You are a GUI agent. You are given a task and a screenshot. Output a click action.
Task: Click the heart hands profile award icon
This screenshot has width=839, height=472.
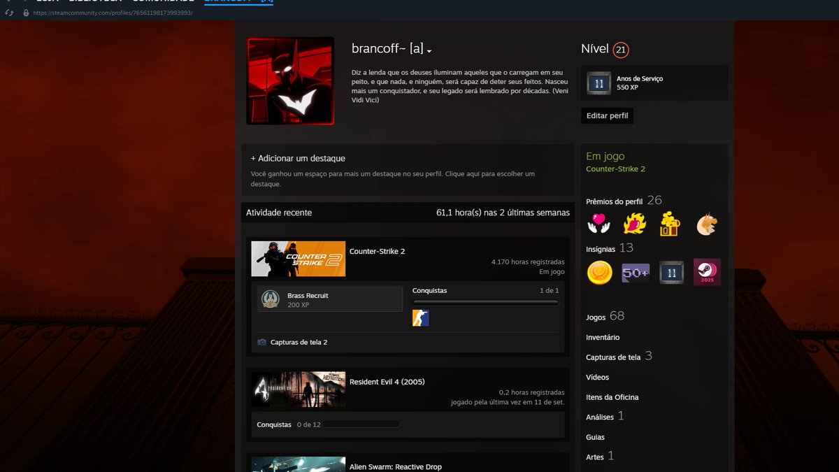tap(598, 224)
